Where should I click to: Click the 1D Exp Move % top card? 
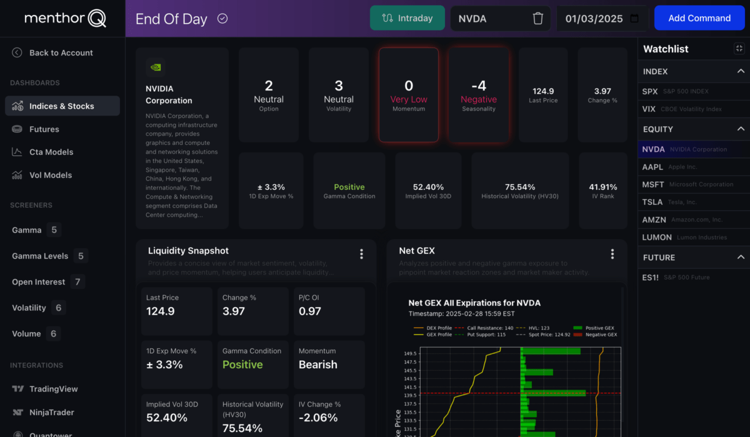(x=271, y=190)
